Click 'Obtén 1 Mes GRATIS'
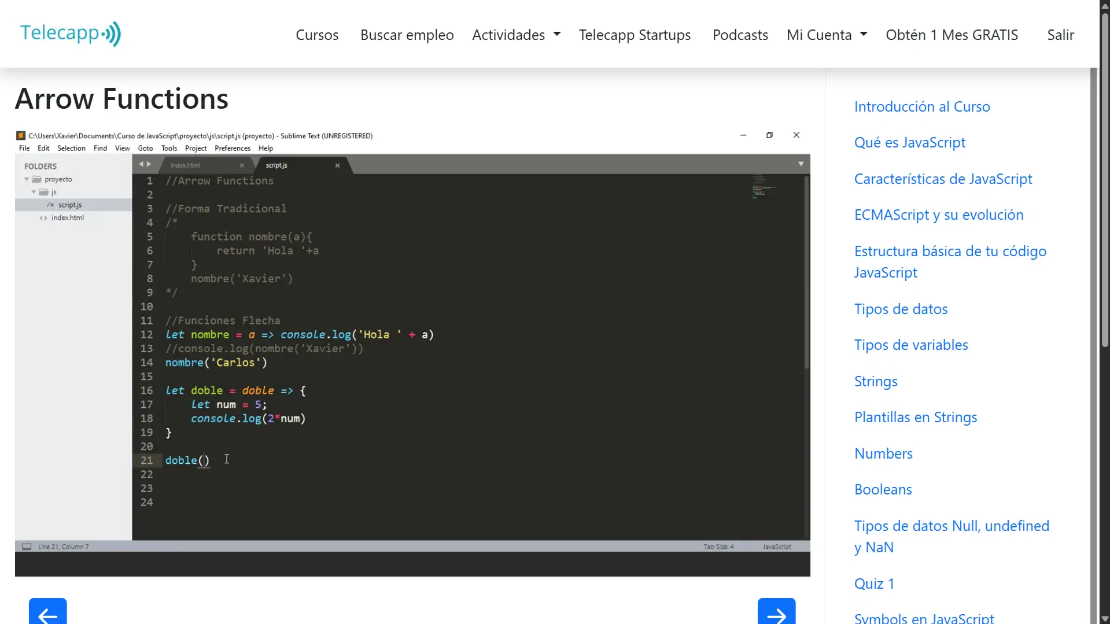The height and width of the screenshot is (624, 1110). [952, 35]
